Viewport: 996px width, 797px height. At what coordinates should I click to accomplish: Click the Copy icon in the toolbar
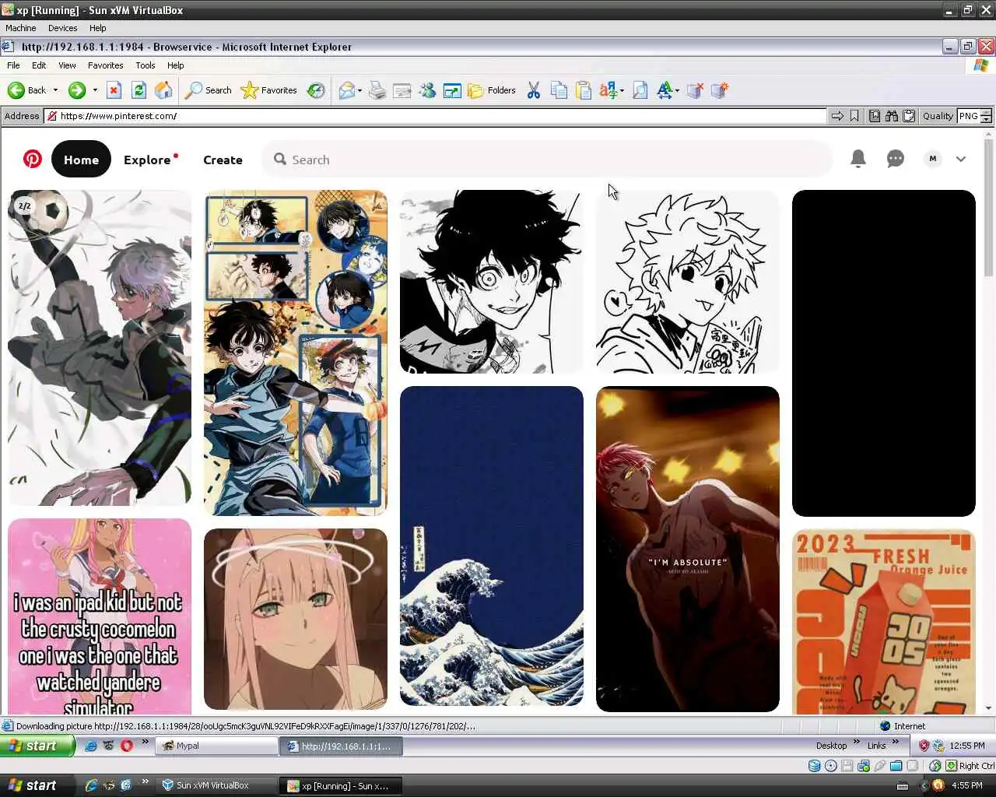tap(559, 90)
